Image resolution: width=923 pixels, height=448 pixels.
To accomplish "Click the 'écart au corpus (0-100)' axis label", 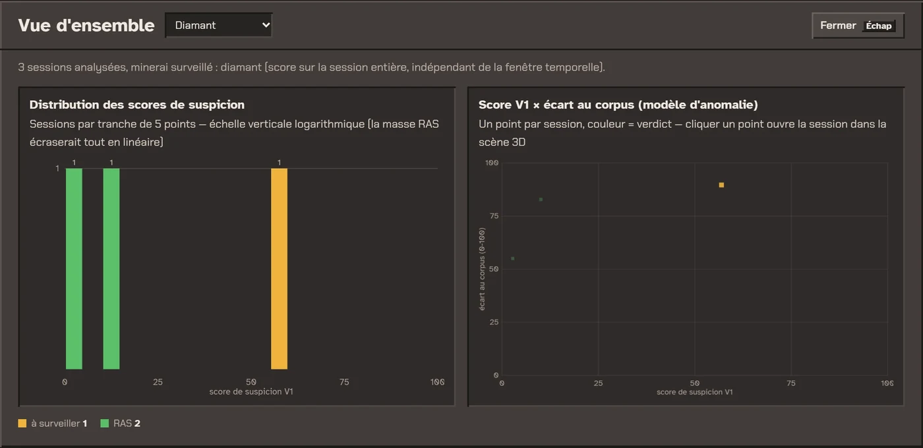I will pos(483,269).
